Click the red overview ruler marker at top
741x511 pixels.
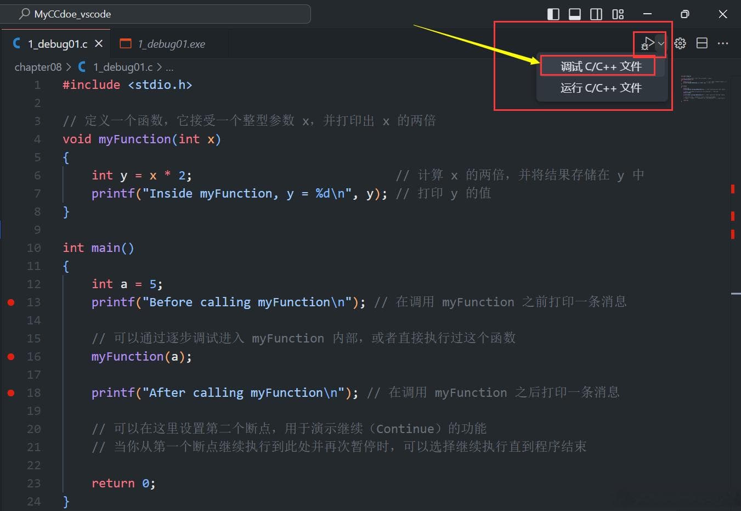[x=733, y=189]
